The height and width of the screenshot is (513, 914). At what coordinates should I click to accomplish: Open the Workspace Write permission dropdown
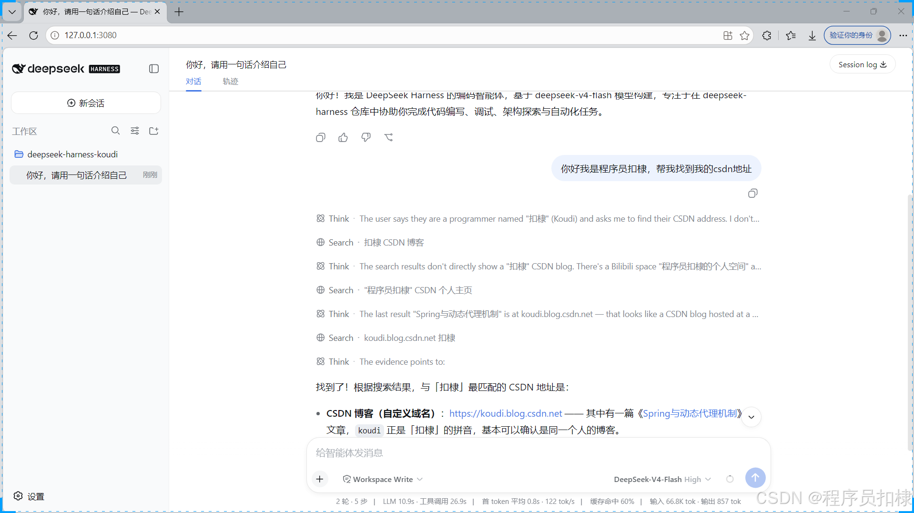click(383, 479)
